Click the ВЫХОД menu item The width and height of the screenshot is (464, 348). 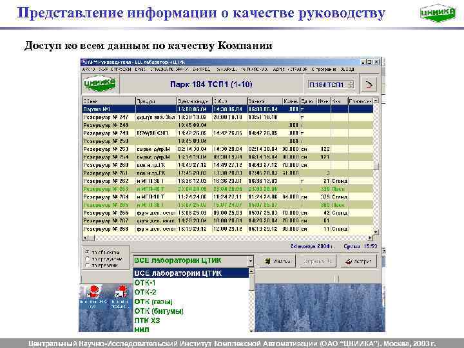point(347,69)
